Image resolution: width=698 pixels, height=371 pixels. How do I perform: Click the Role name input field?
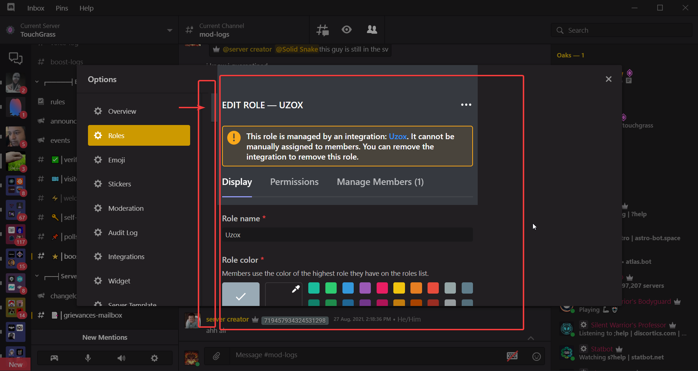[347, 234]
